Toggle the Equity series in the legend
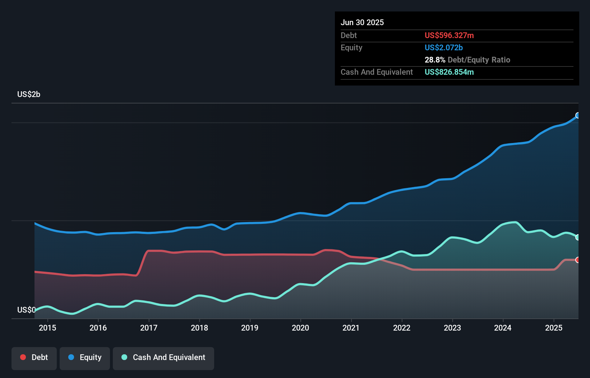The width and height of the screenshot is (590, 378). 85,358
